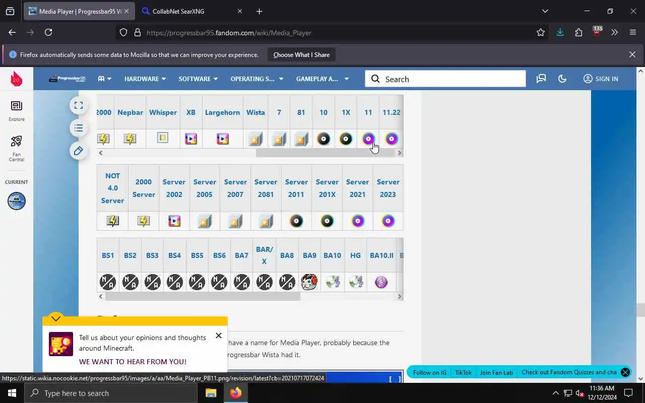
Task: Click the BS table's horizontal scrollbar thumb
Action: [x=203, y=296]
